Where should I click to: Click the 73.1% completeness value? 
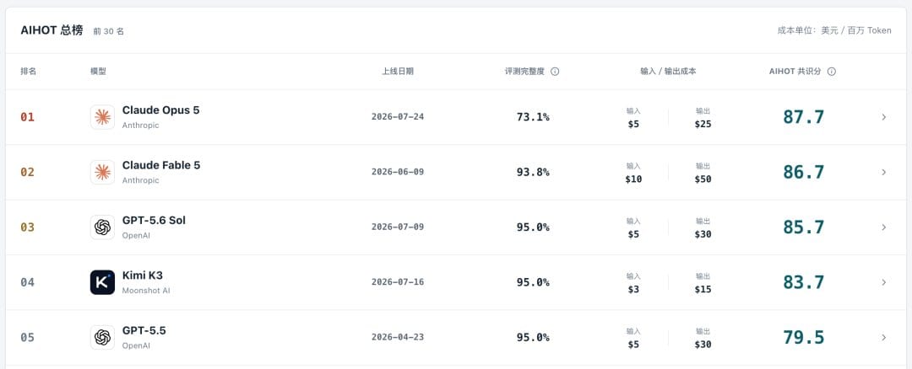[533, 117]
